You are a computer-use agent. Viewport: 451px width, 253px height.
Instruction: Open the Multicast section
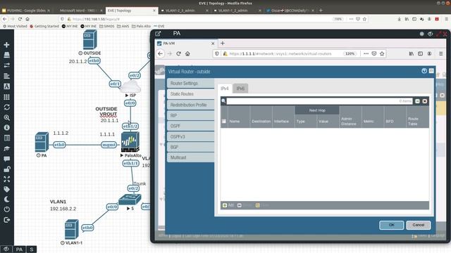pyautogui.click(x=191, y=157)
